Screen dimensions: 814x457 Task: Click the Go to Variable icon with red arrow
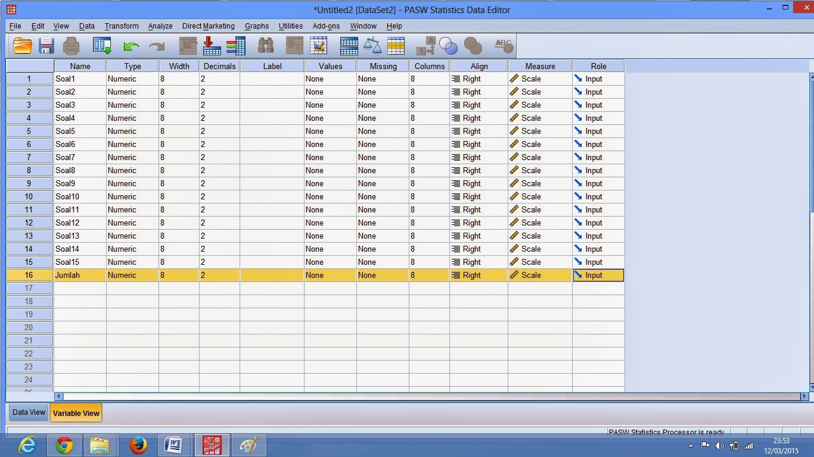(212, 46)
